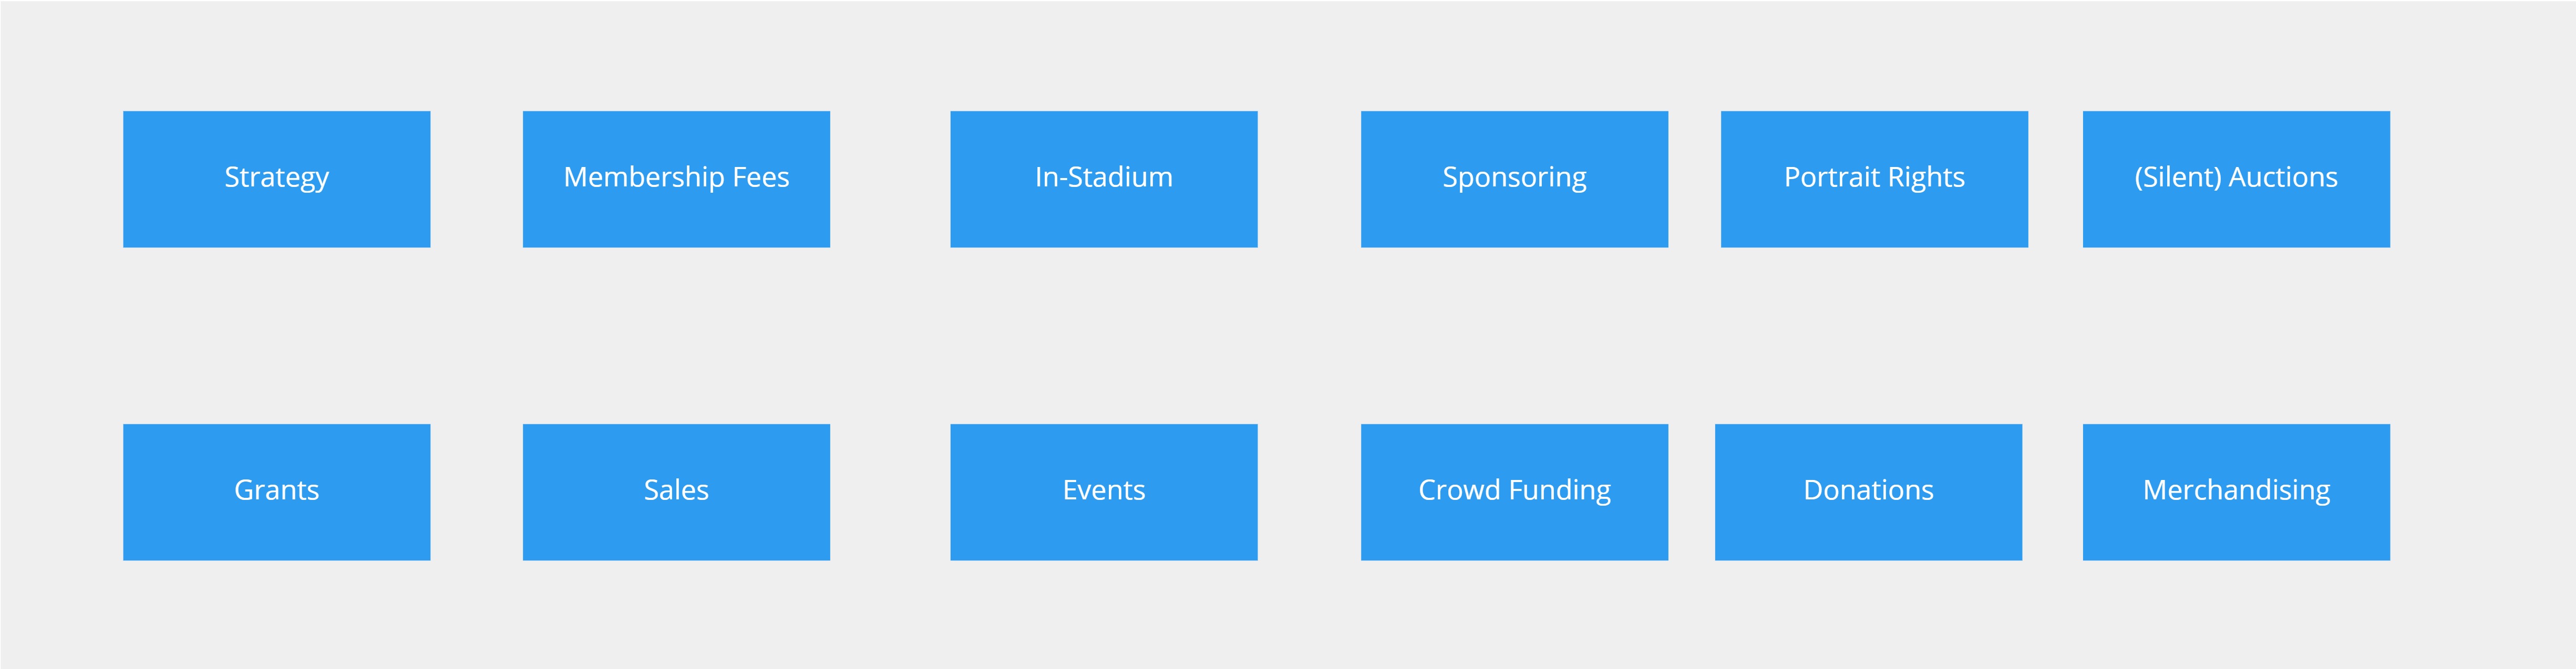
Task: Click the Merchandising text label
Action: coord(2236,491)
